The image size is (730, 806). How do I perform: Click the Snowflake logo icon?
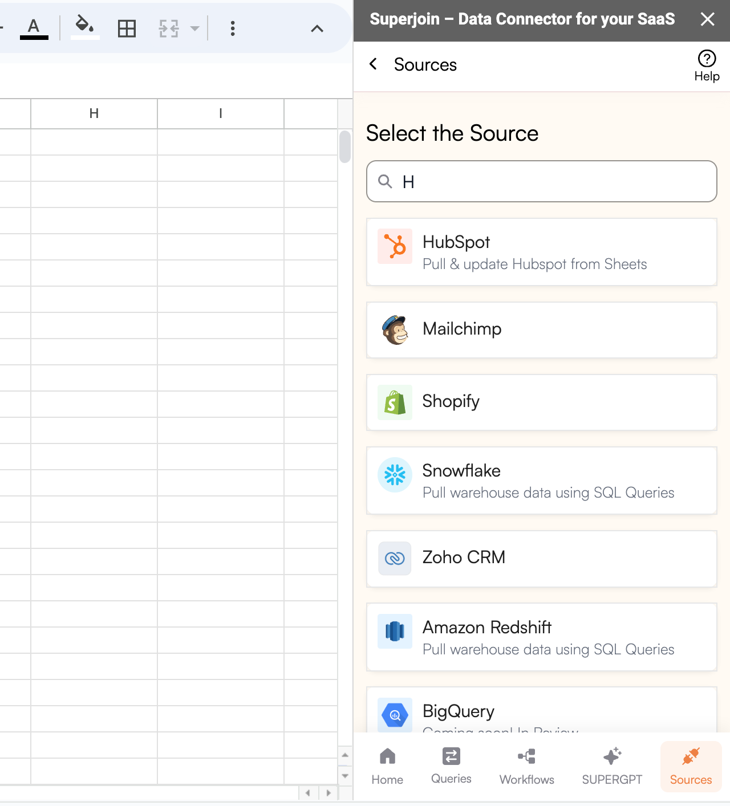pyautogui.click(x=395, y=475)
